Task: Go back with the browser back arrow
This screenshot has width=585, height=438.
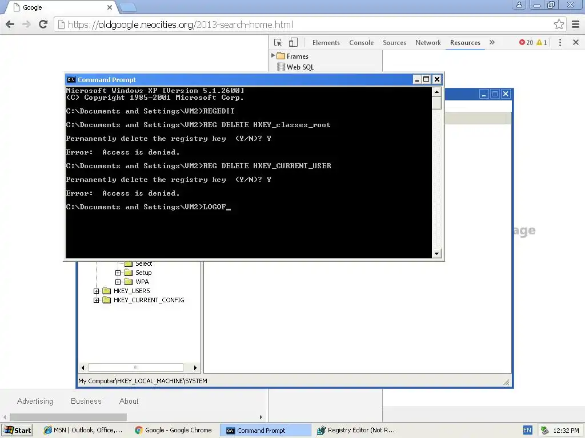Action: click(10, 25)
